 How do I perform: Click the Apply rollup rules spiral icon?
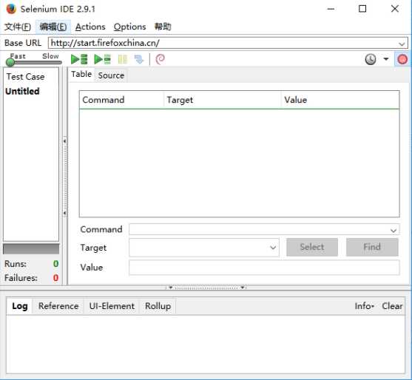click(160, 59)
